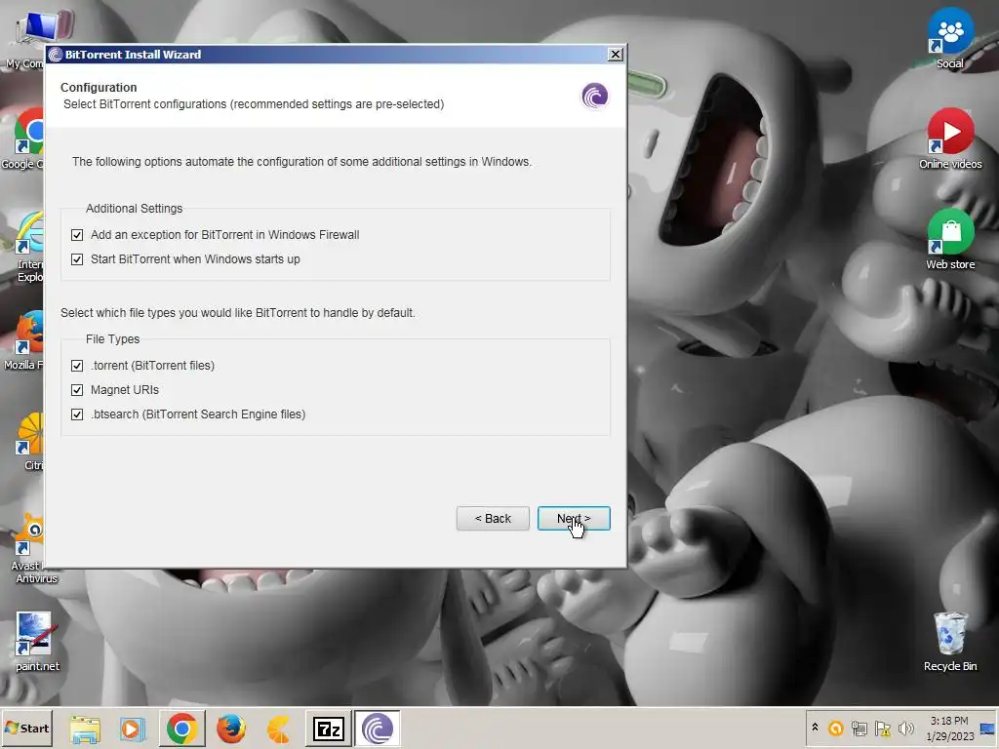
Task: Open Windows Media Player from the taskbar
Action: pyautogui.click(x=133, y=729)
